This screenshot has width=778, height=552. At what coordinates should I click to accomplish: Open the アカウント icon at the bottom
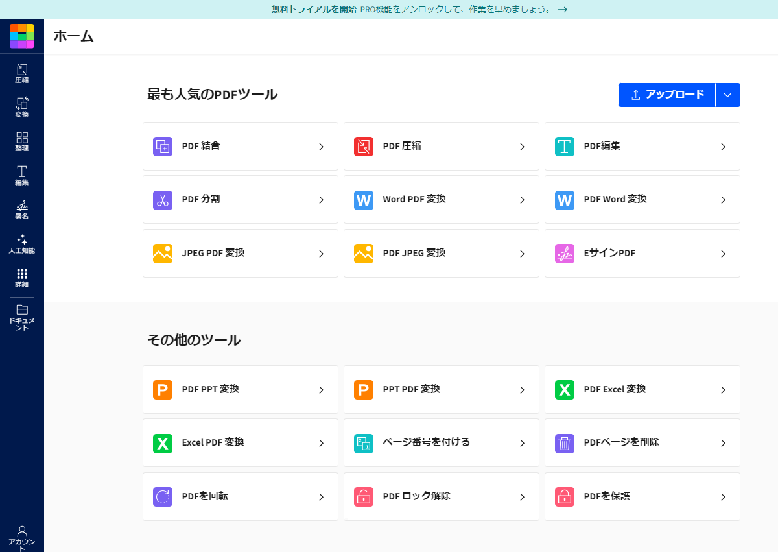click(21, 533)
